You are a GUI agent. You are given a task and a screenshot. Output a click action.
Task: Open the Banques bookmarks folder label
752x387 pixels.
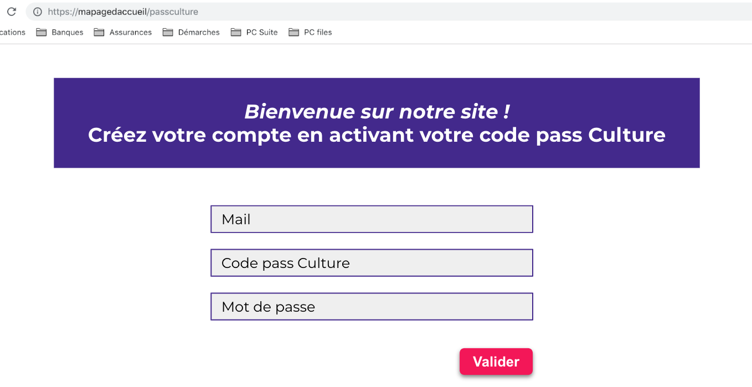pos(68,32)
